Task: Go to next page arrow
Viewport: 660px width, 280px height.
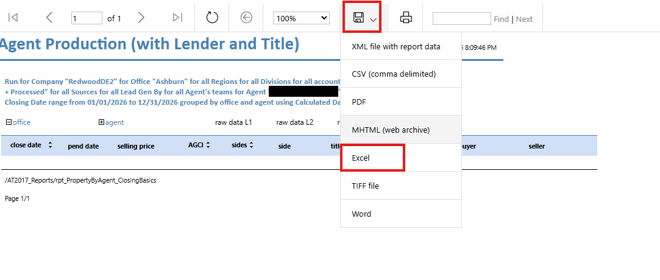Action: [141, 18]
